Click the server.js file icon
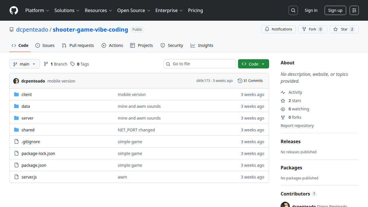Image resolution: width=368 pixels, height=207 pixels. pos(16,177)
